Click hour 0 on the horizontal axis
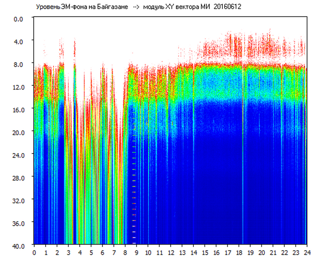The image size is (318, 261). click(34, 252)
